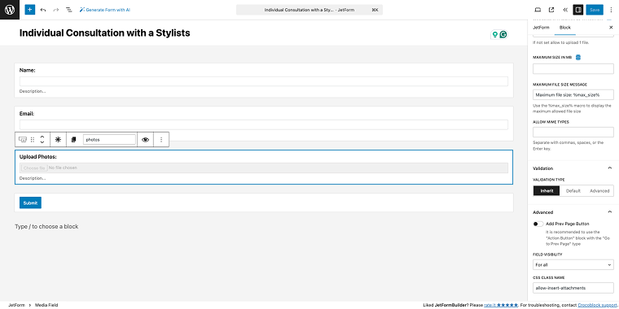This screenshot has height=309, width=619.
Task: Undo the last change
Action: (x=43, y=10)
